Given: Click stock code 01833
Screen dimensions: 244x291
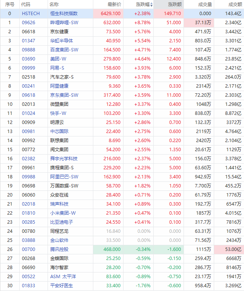Looking at the screenshot, I should coord(29,286).
